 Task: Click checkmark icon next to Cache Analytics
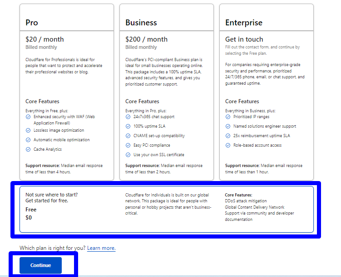28,149
